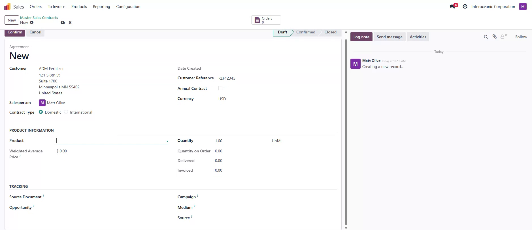Open the Orders document icon

257,20
